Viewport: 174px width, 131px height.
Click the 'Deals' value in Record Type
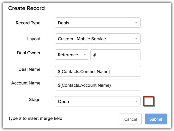click(x=63, y=23)
